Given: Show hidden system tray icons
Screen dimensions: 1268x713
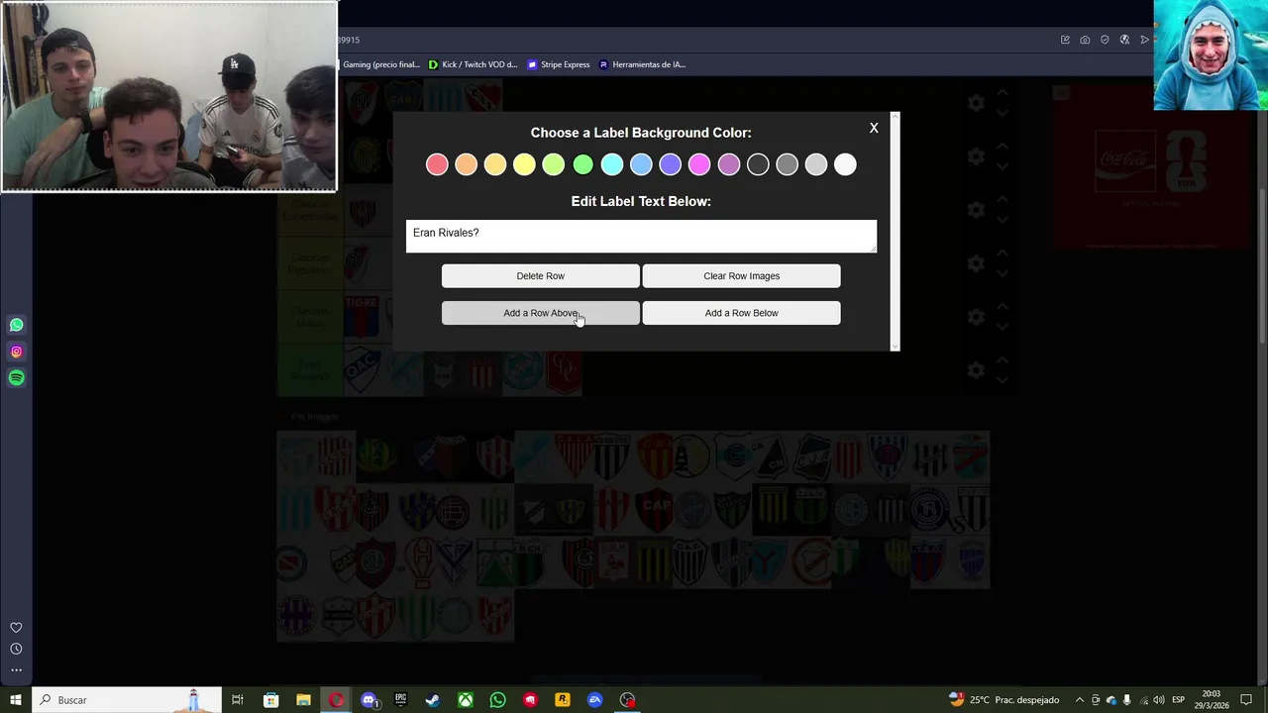Looking at the screenshot, I should coord(1080,700).
